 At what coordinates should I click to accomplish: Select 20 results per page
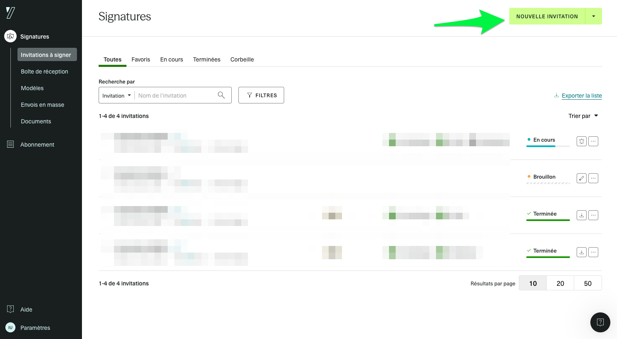560,283
